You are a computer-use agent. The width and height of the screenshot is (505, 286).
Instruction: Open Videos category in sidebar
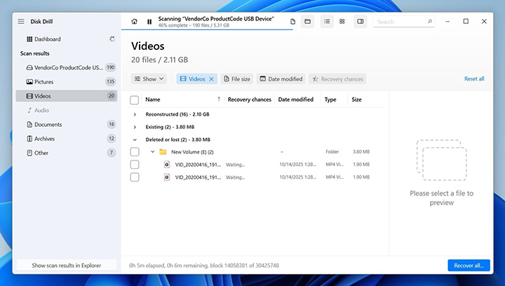[67, 96]
